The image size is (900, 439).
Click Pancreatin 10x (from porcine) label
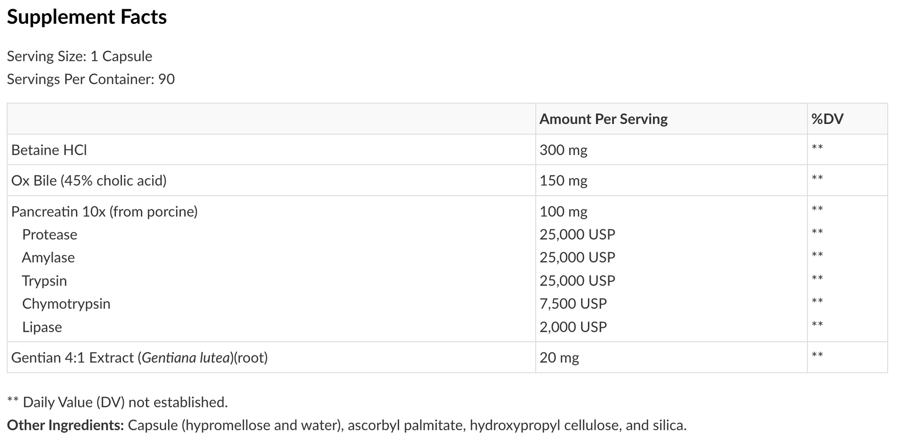[x=104, y=212]
